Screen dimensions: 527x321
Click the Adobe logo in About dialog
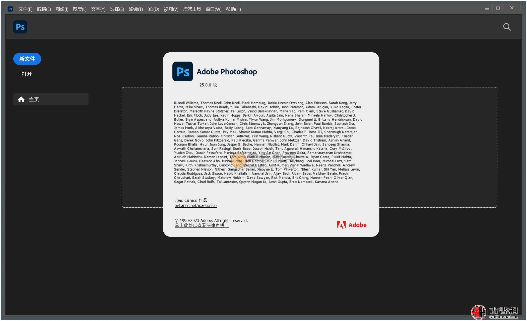(x=352, y=225)
